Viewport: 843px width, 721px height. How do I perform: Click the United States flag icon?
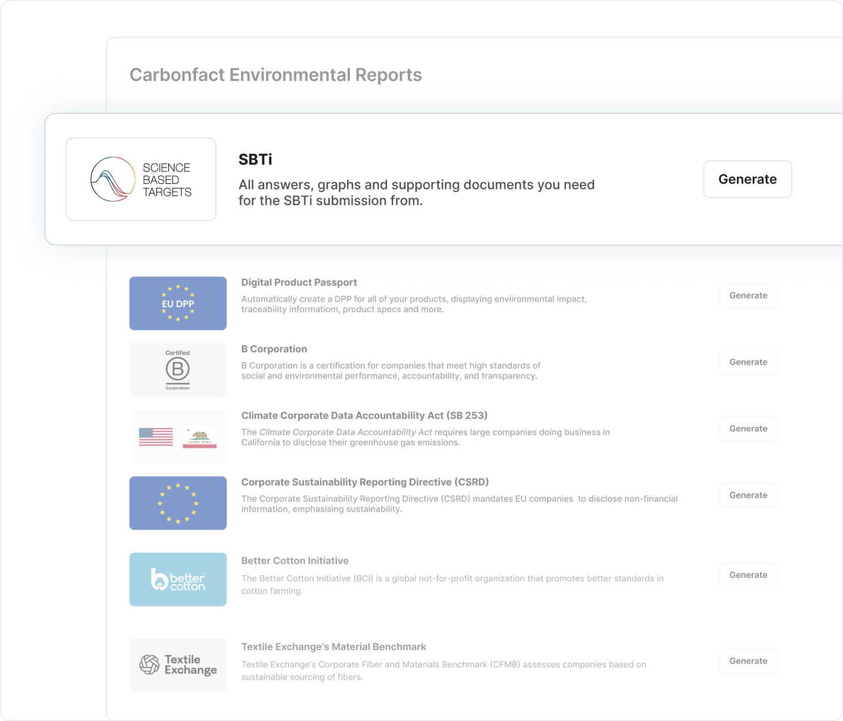tap(156, 437)
